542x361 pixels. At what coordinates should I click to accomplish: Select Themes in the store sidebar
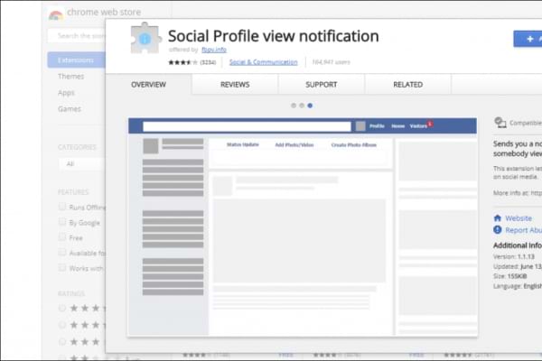[x=70, y=77]
